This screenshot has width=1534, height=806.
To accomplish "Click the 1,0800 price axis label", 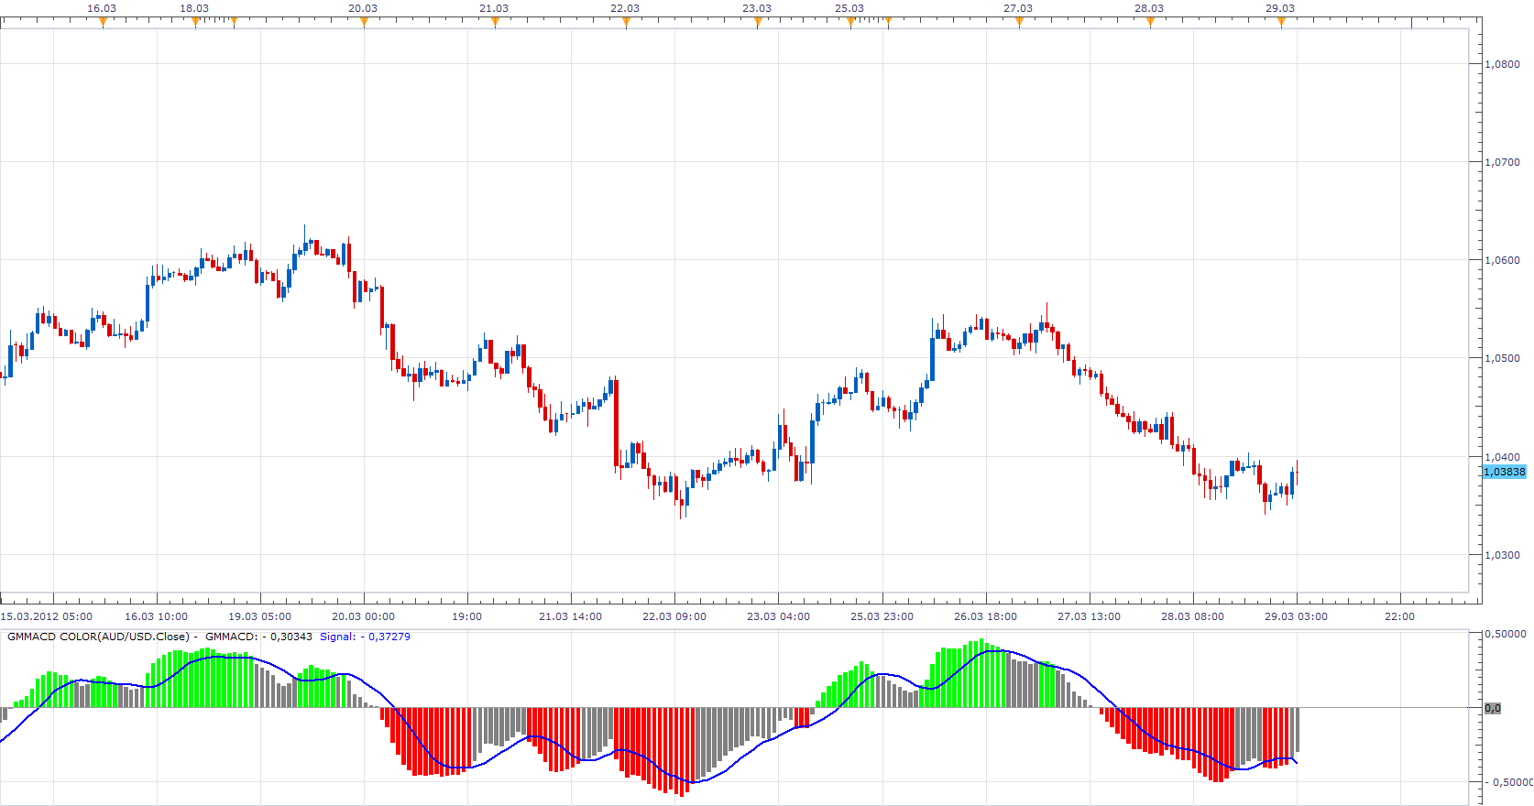I will pyautogui.click(x=1503, y=64).
